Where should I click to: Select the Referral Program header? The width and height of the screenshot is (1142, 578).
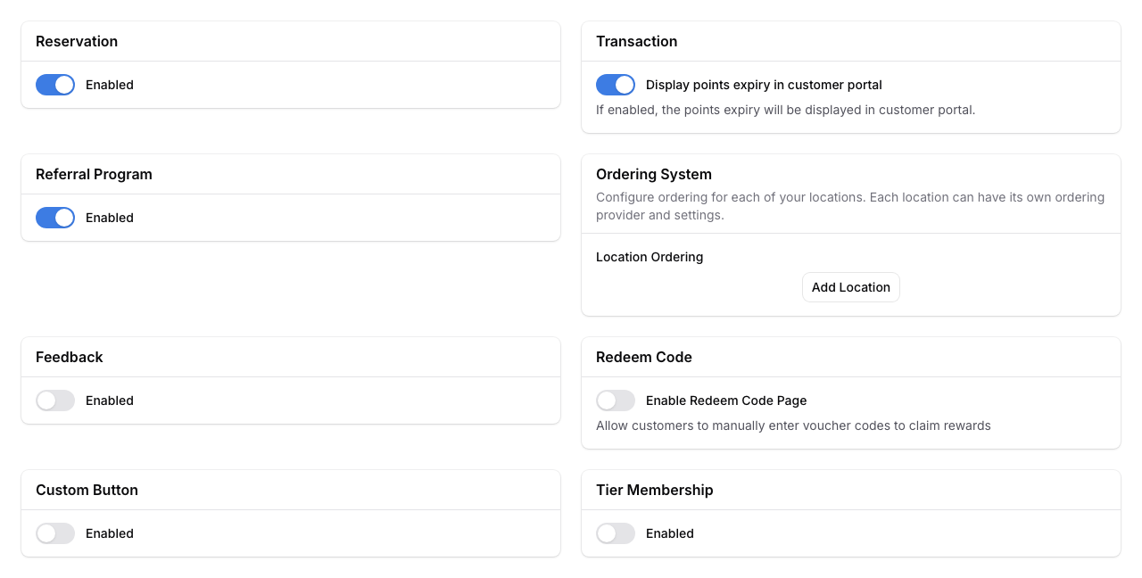[x=94, y=174]
